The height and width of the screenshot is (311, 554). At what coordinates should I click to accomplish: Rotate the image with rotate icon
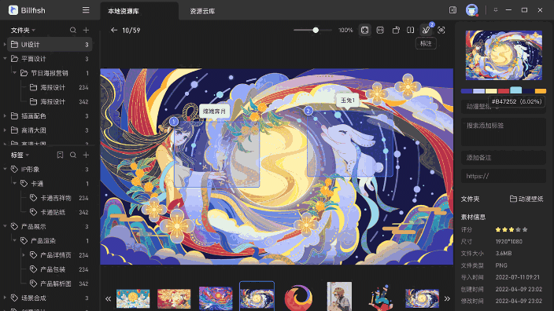396,30
